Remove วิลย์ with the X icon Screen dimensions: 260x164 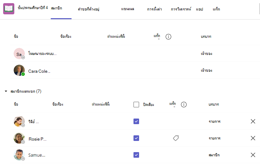pos(253,121)
